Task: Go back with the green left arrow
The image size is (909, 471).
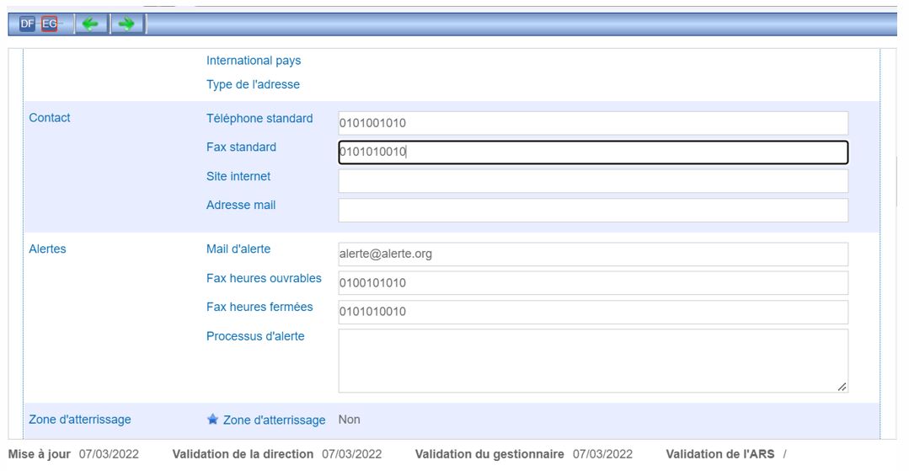Action: click(x=91, y=24)
